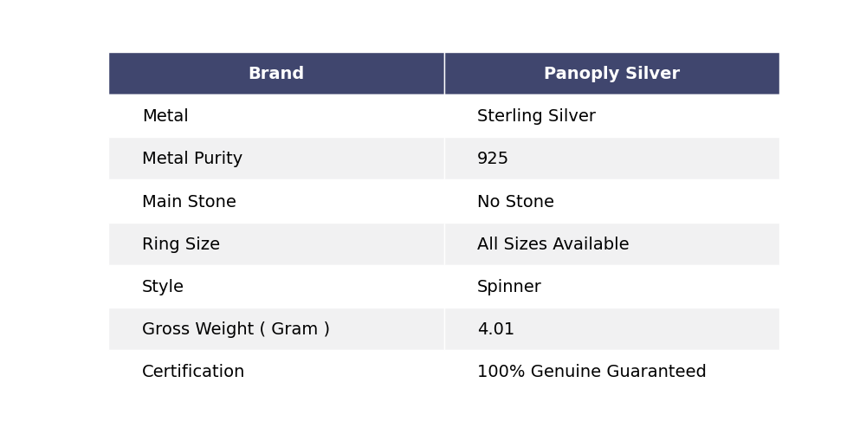Click the Metal Purity label
The image size is (866, 441).
click(x=192, y=159)
